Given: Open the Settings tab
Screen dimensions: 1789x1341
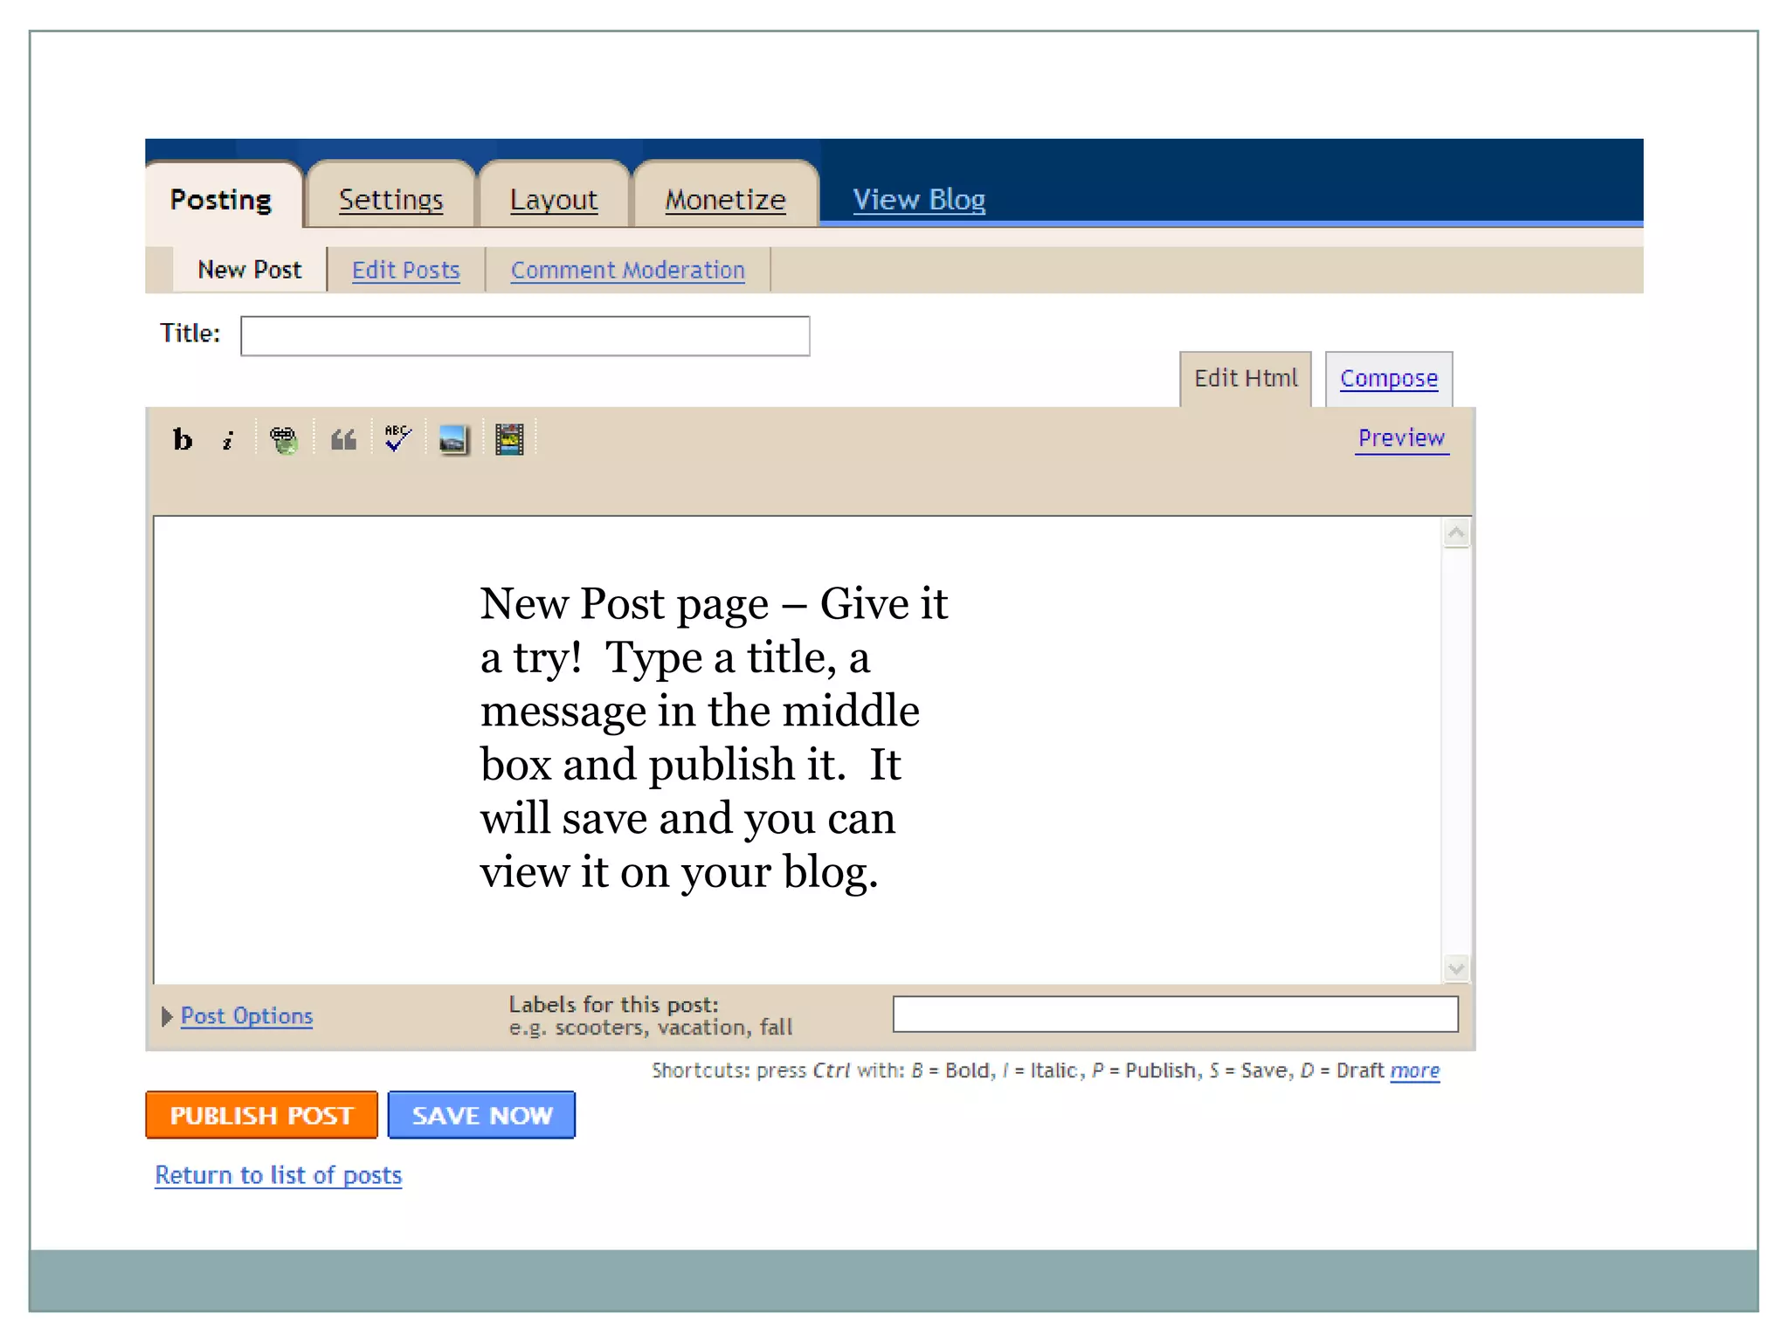Looking at the screenshot, I should click(390, 199).
